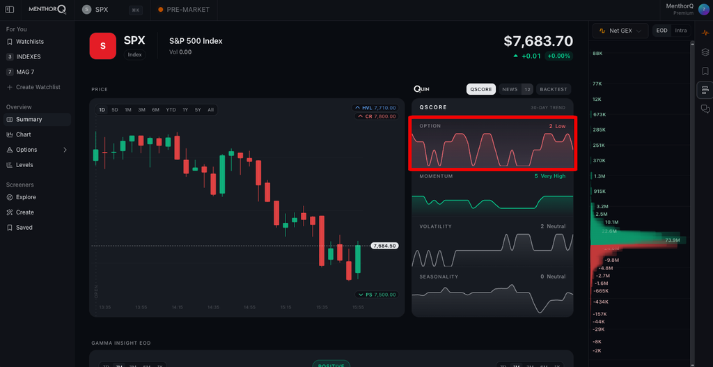Viewport: 713px width, 367px height.
Task: Switch gamma view to Intra
Action: pyautogui.click(x=681, y=31)
